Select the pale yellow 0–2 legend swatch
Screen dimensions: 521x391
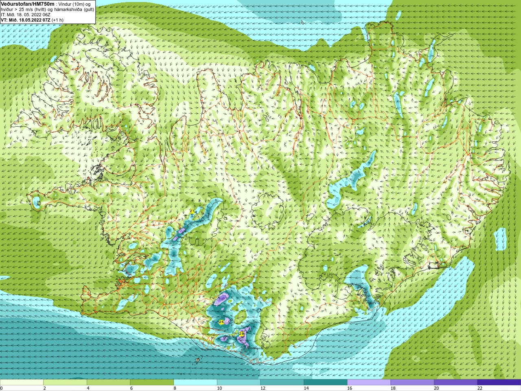click(x=22, y=382)
